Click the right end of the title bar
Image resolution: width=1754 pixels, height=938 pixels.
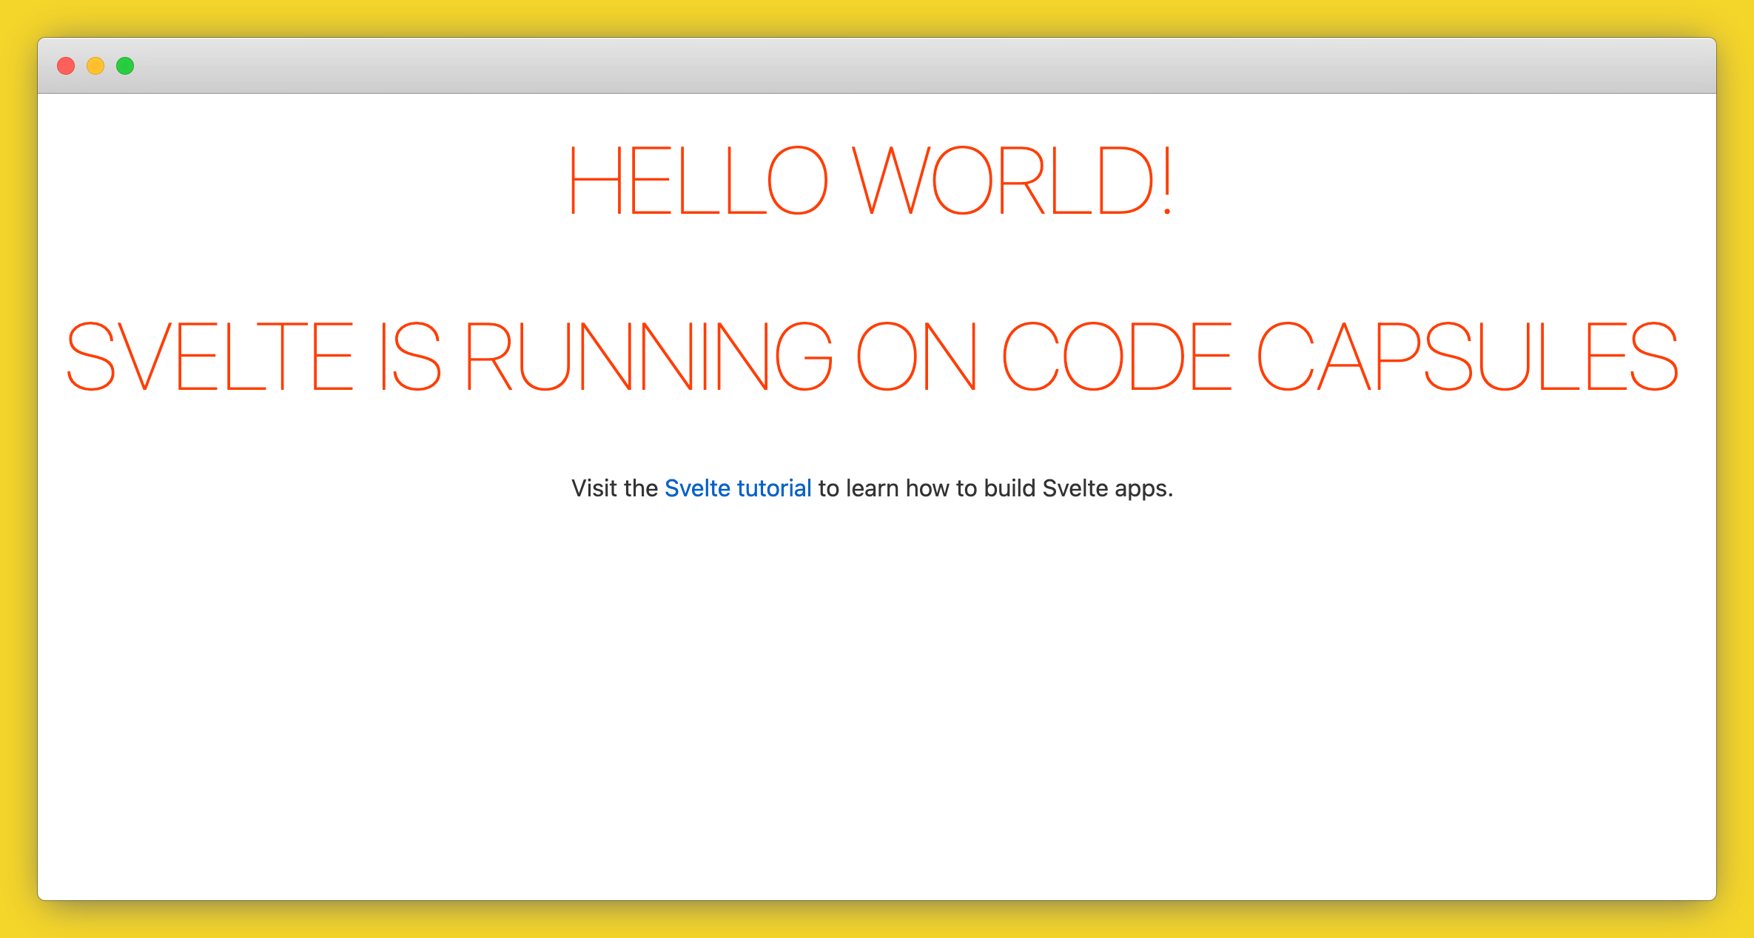1695,65
